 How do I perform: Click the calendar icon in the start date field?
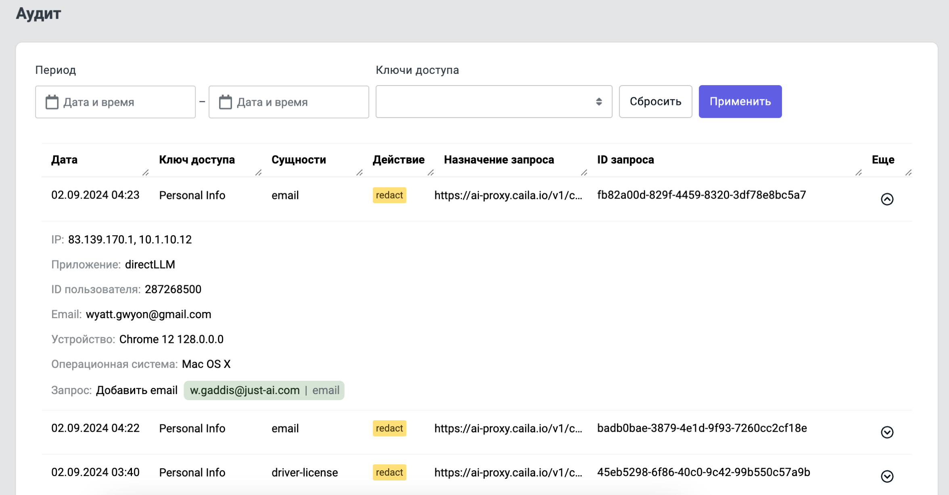click(52, 102)
